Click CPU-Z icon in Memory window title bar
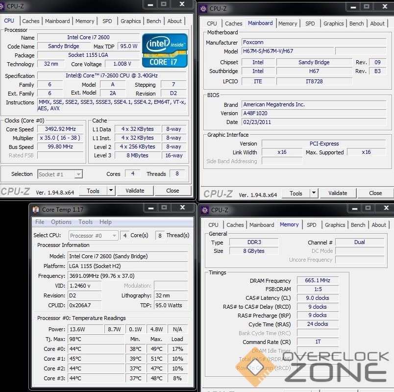The height and width of the screenshot is (392, 394). tap(205, 210)
